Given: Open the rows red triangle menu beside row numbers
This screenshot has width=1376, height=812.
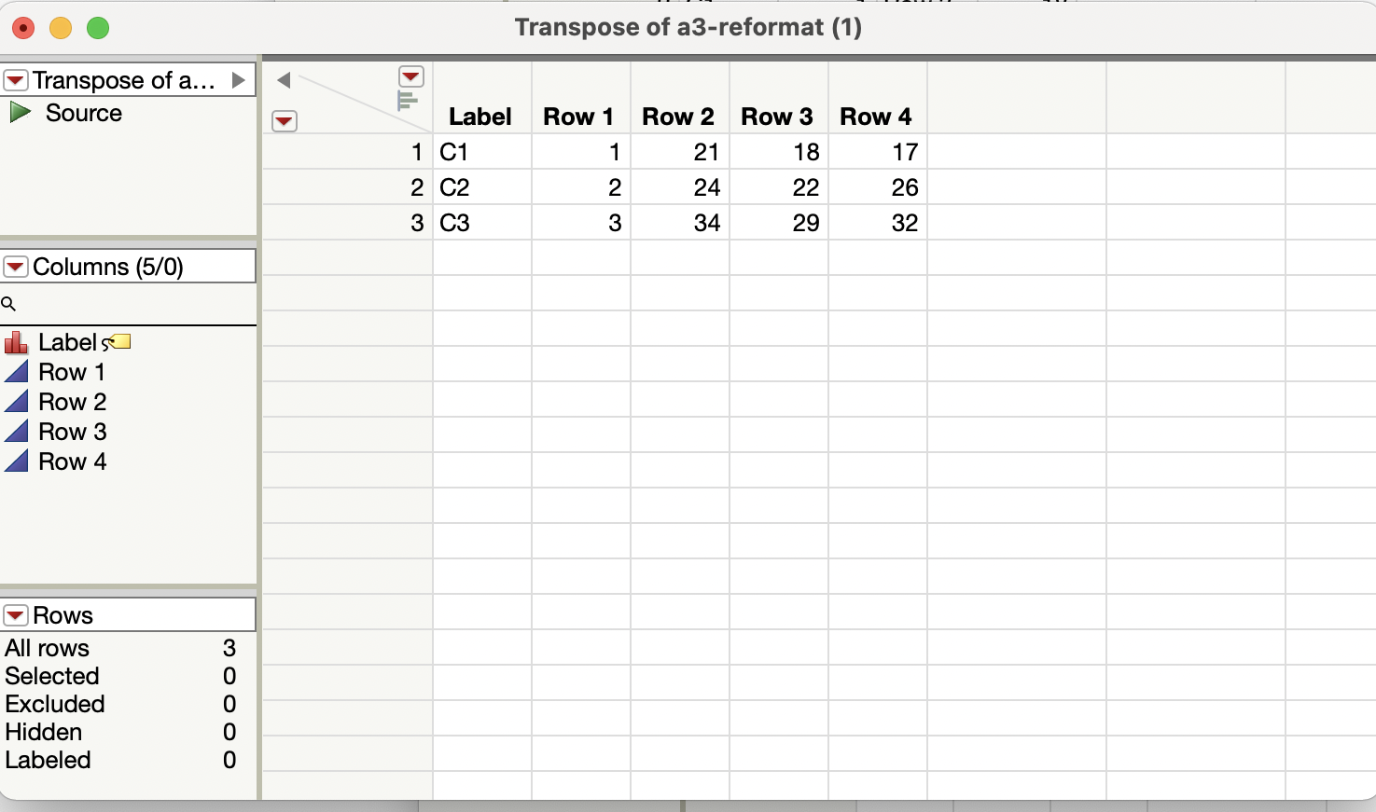Looking at the screenshot, I should [285, 121].
